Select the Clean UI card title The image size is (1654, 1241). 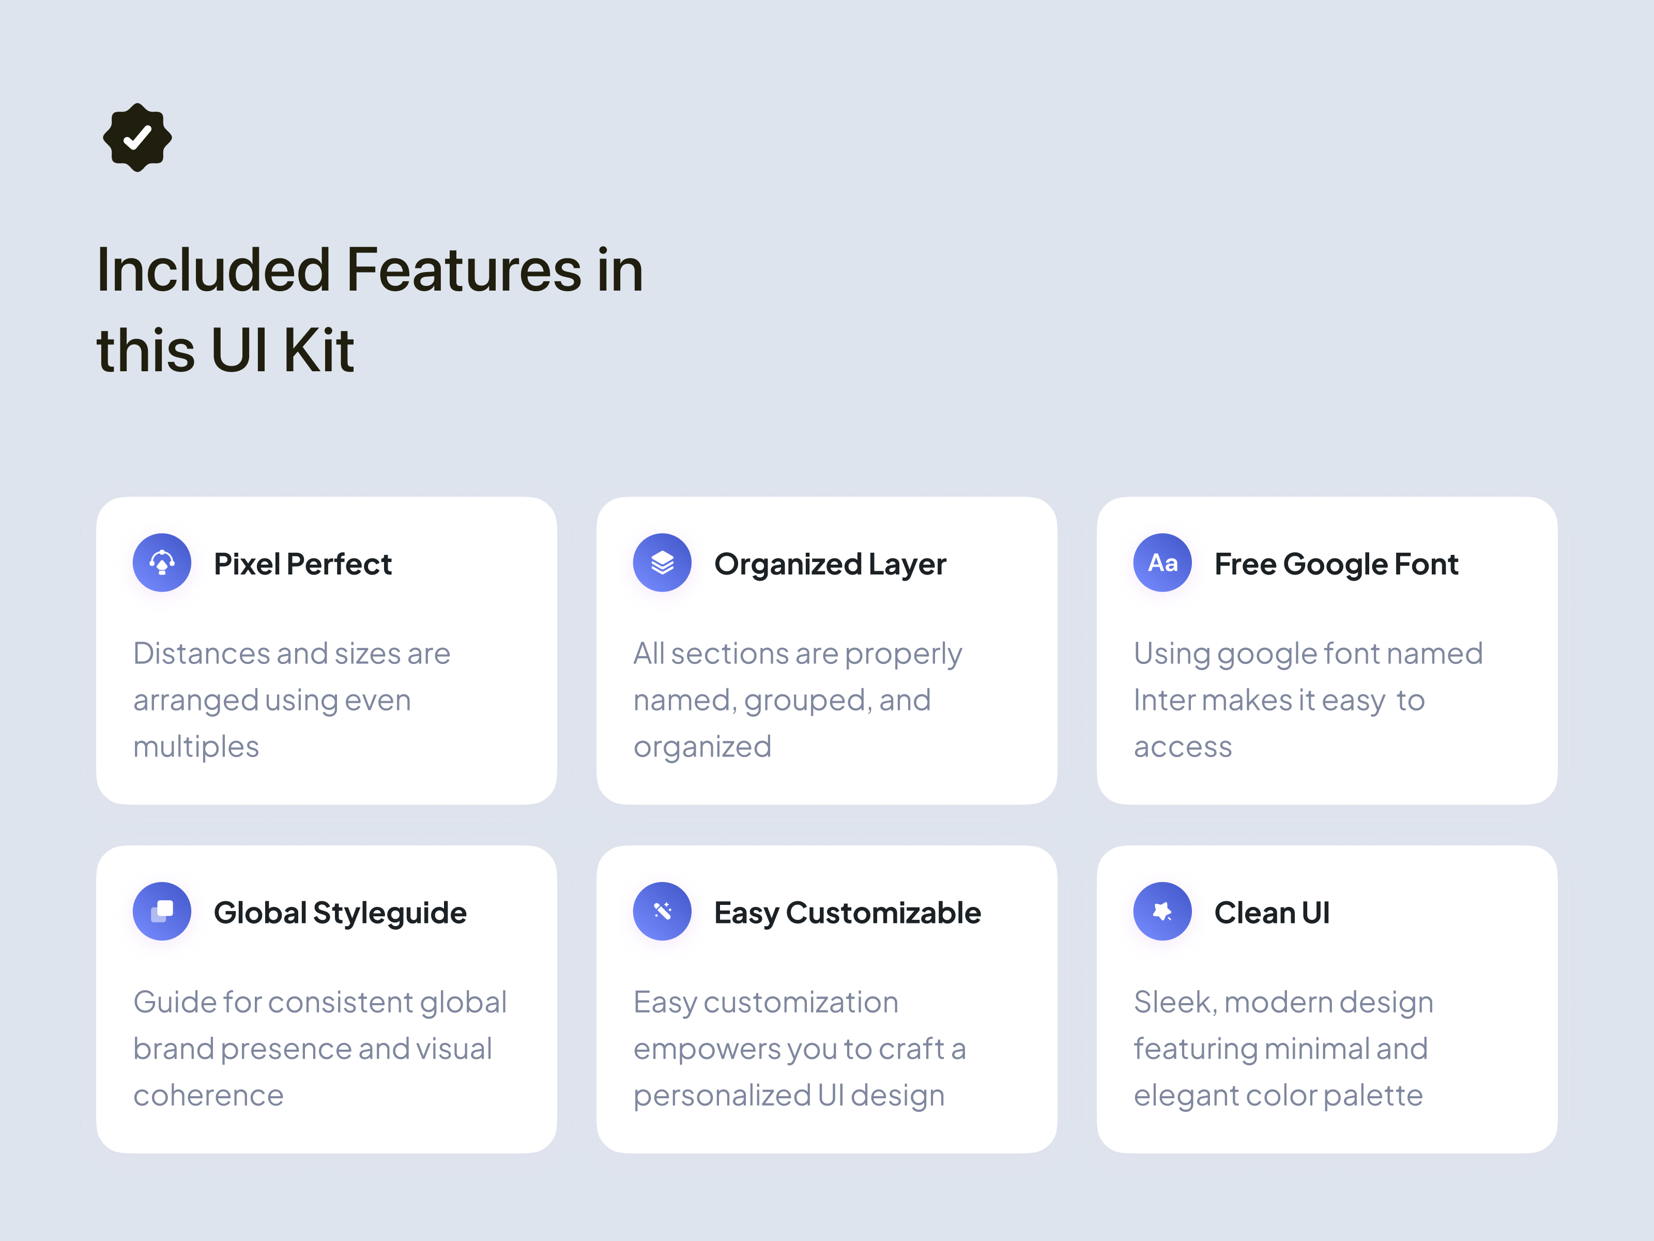pyautogui.click(x=1272, y=913)
